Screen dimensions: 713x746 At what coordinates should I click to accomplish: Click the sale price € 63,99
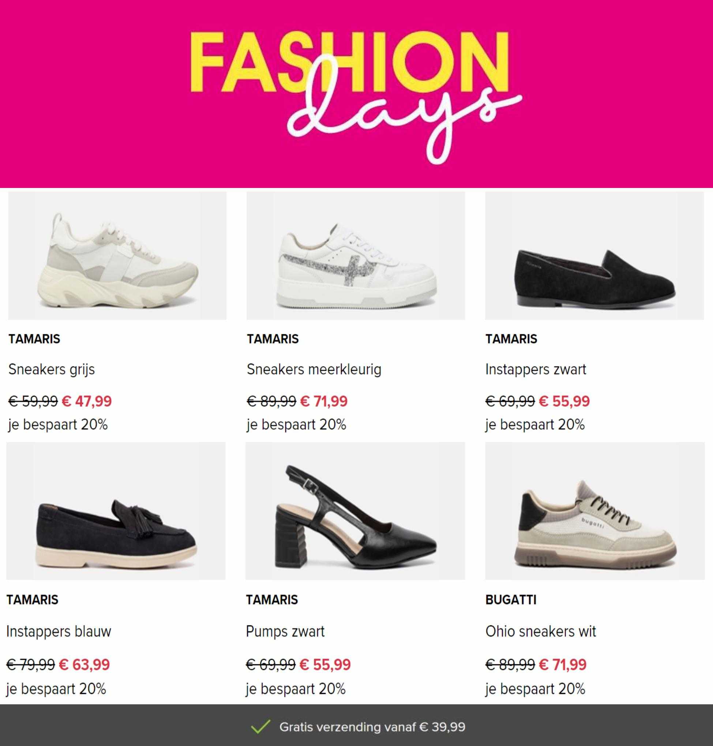(85, 665)
